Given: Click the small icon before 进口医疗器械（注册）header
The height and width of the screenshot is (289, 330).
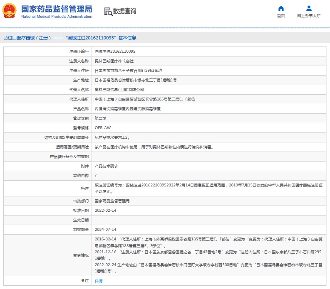Looking at the screenshot, I should pyautogui.click(x=5, y=38).
